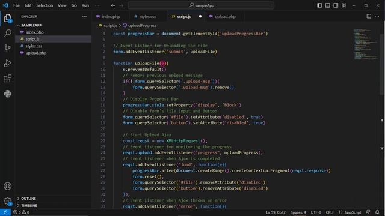Open the Run menu
Viewport: 385px width, 216px height.
point(85,5)
